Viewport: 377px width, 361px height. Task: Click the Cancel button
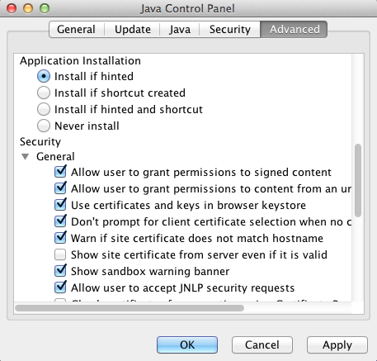click(x=262, y=344)
